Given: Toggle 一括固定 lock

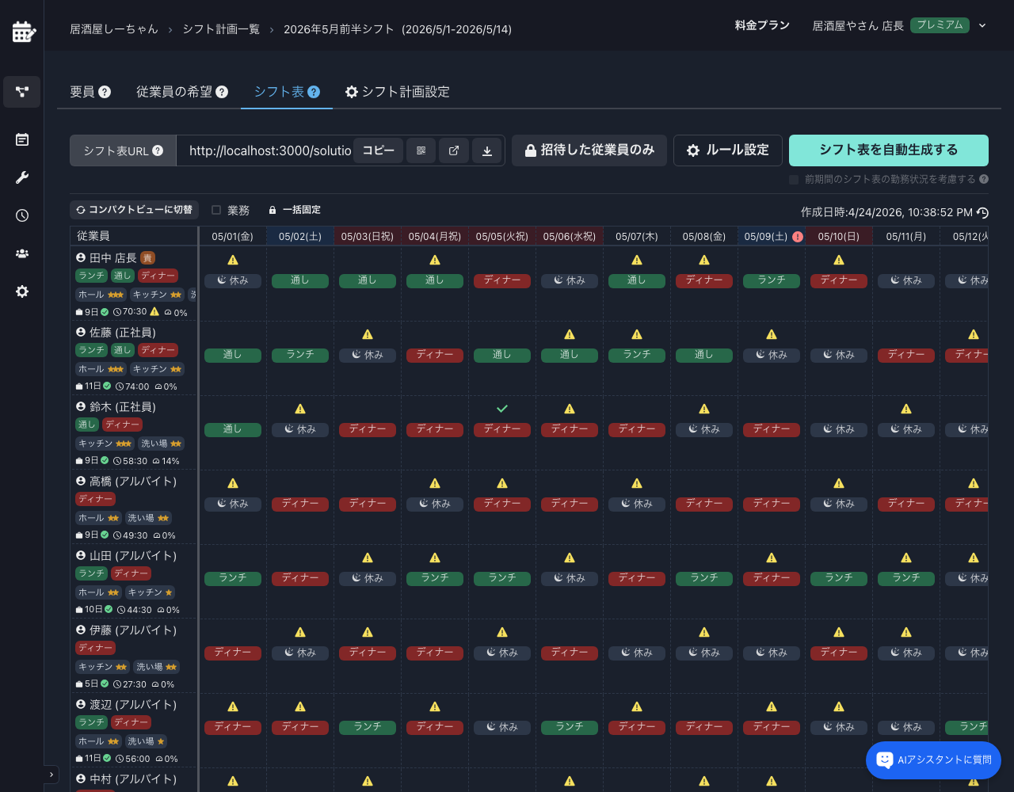Looking at the screenshot, I should [294, 210].
